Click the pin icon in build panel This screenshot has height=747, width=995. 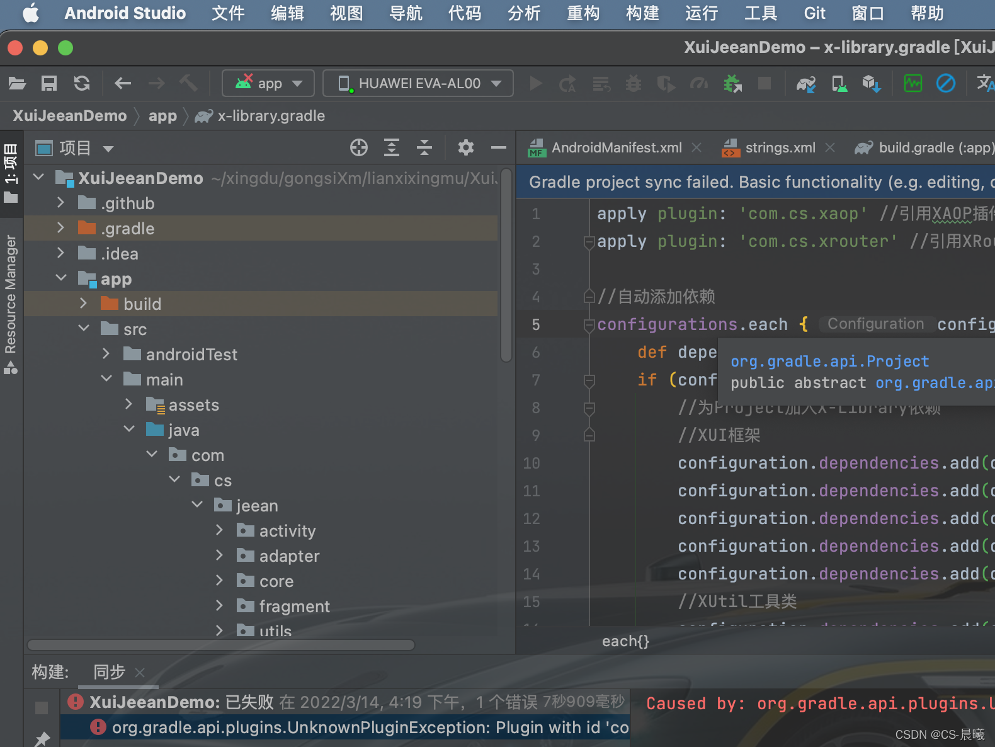42,738
